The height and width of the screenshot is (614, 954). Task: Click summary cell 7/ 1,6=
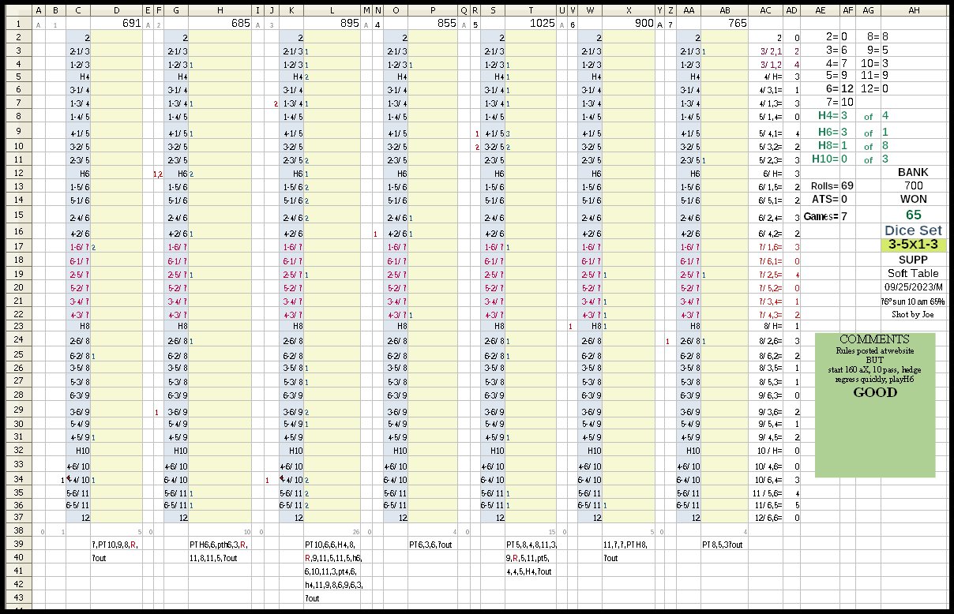point(765,247)
